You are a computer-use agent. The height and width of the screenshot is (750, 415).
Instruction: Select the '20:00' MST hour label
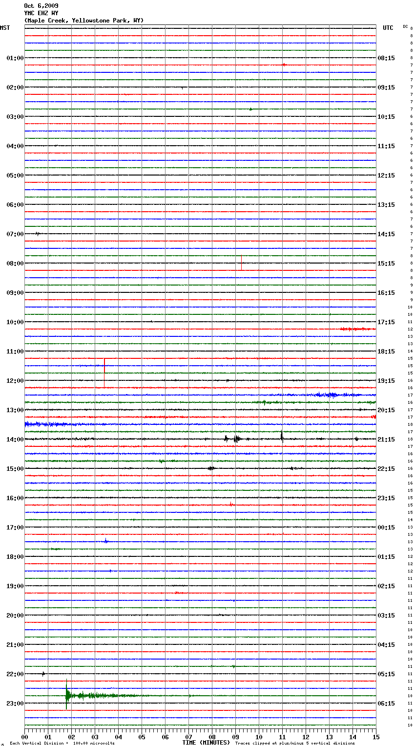coord(15,616)
